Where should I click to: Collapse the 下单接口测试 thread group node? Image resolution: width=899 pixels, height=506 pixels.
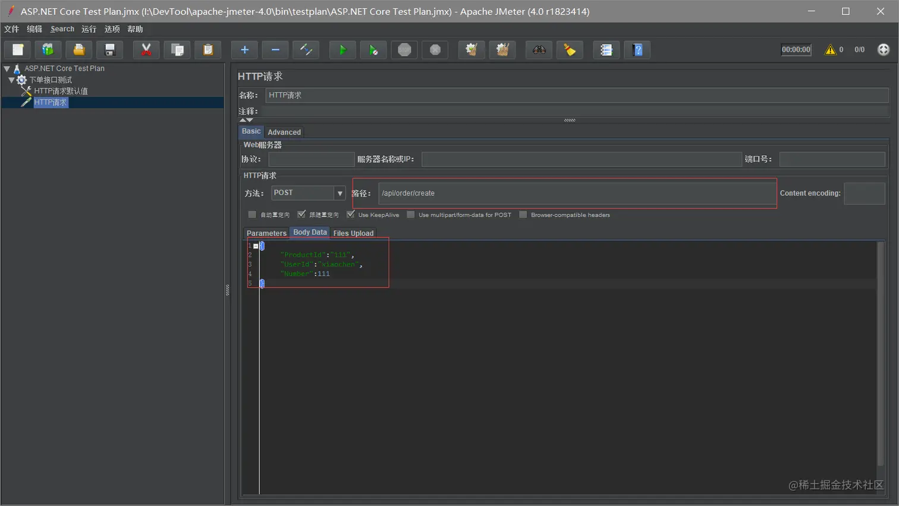point(11,80)
